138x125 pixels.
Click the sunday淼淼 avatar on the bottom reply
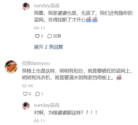(x=26, y=106)
